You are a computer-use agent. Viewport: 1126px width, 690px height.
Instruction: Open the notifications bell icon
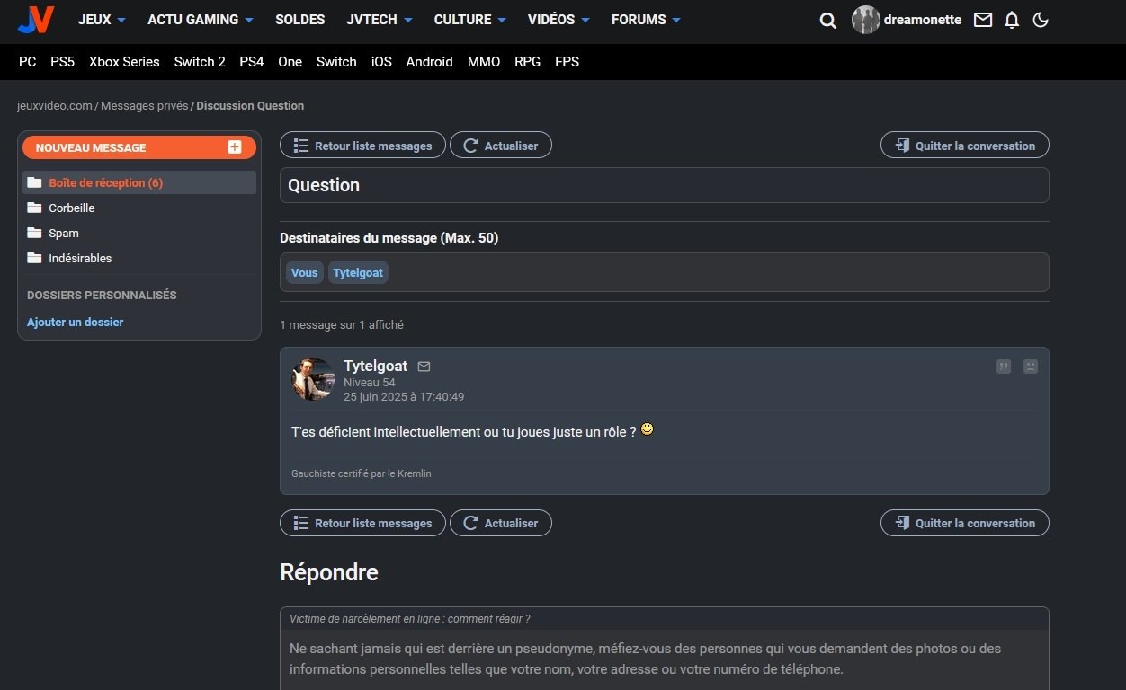coord(1012,20)
